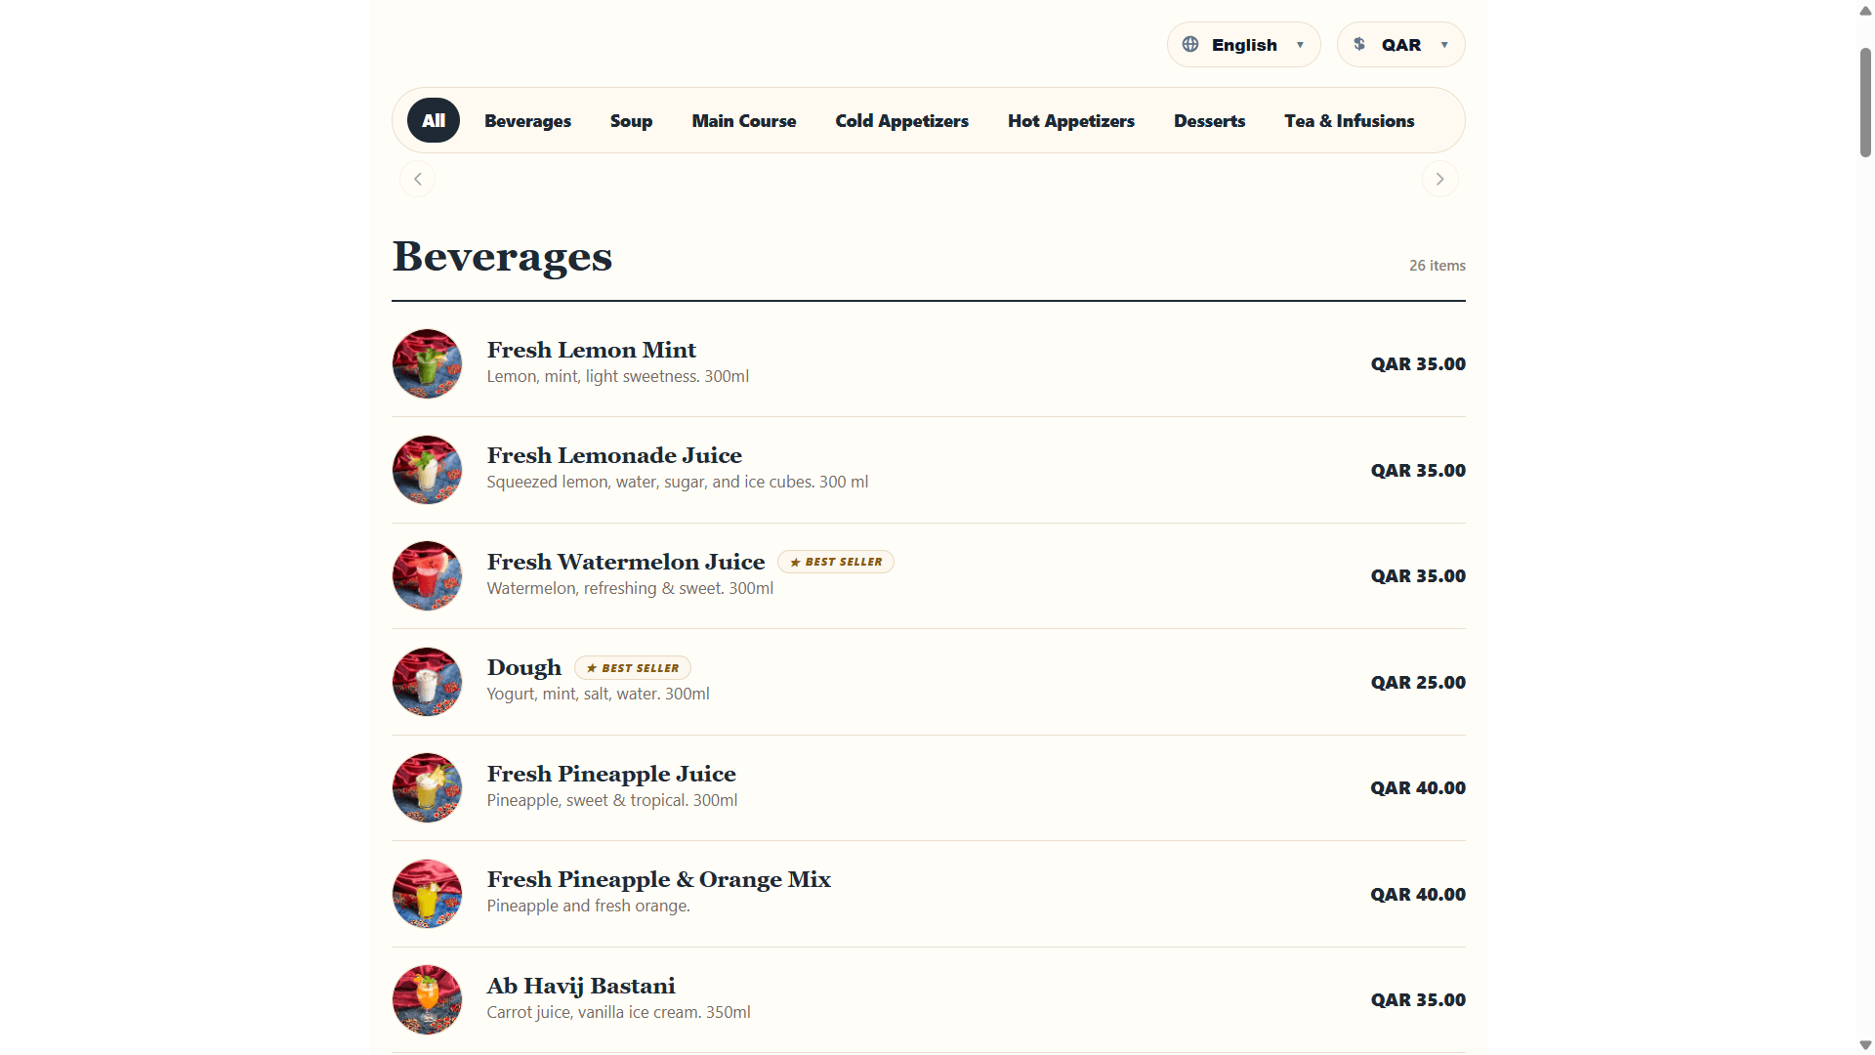Viewport: 1875px width, 1055px height.
Task: Click the scrollbar up arrow
Action: click(x=1865, y=11)
